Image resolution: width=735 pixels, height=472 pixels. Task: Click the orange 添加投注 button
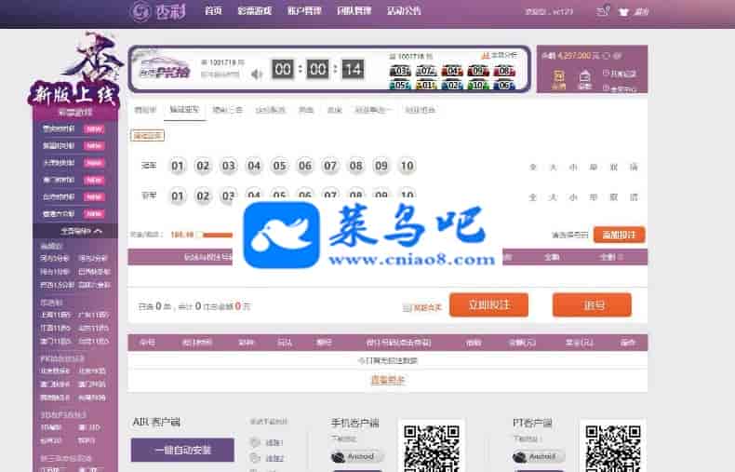(x=619, y=235)
